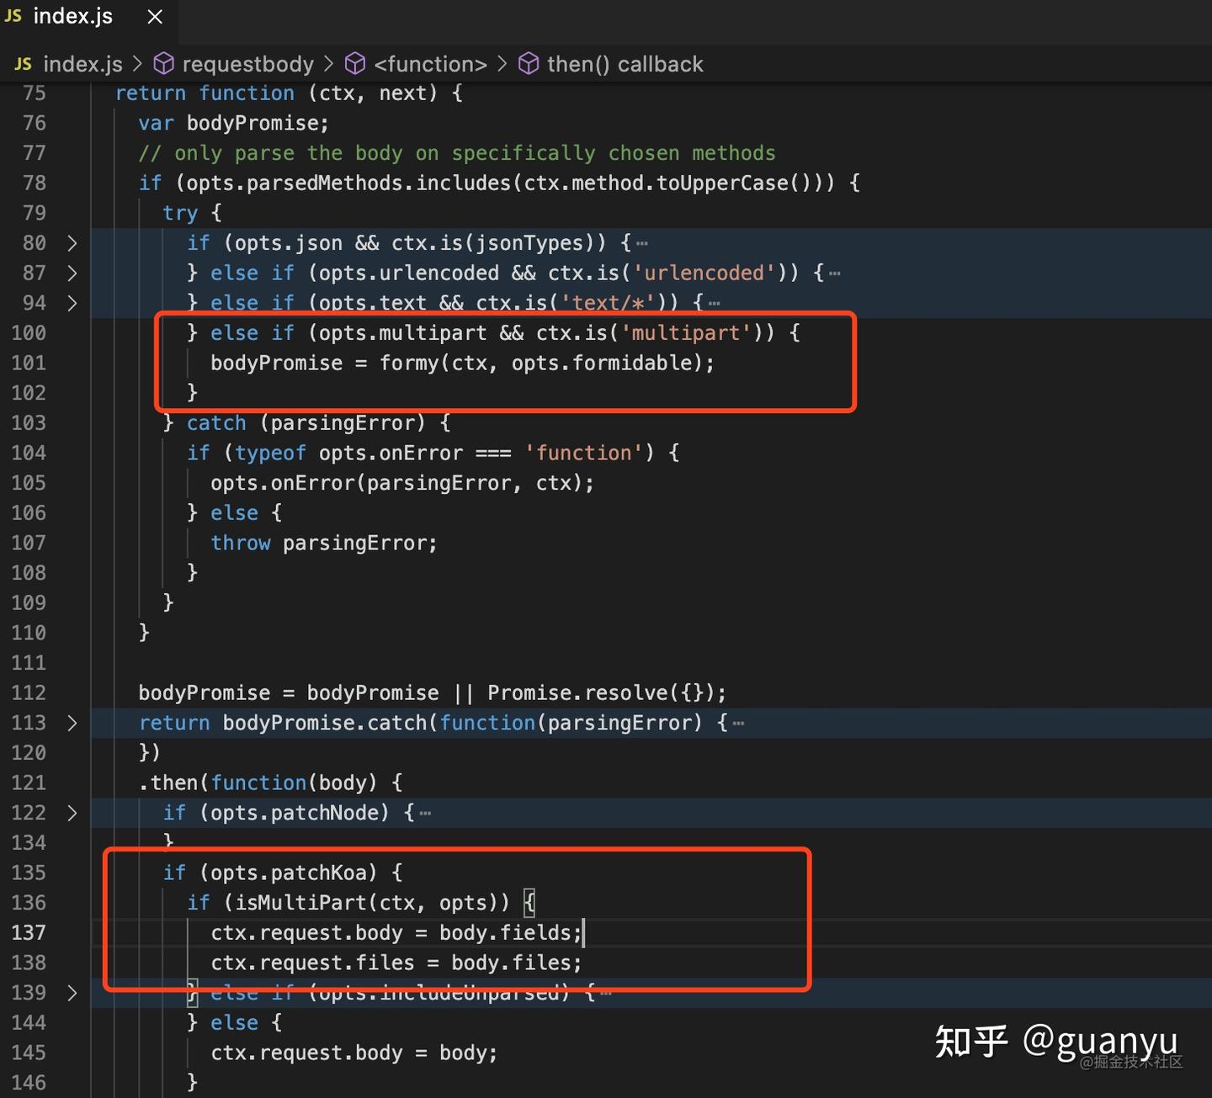Click fold ellipsis after bodyPromise.catch line
Viewport: 1212px width, 1098px height.
[738, 724]
